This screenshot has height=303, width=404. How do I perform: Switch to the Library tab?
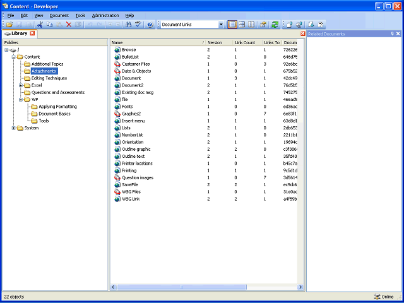pyautogui.click(x=20, y=33)
